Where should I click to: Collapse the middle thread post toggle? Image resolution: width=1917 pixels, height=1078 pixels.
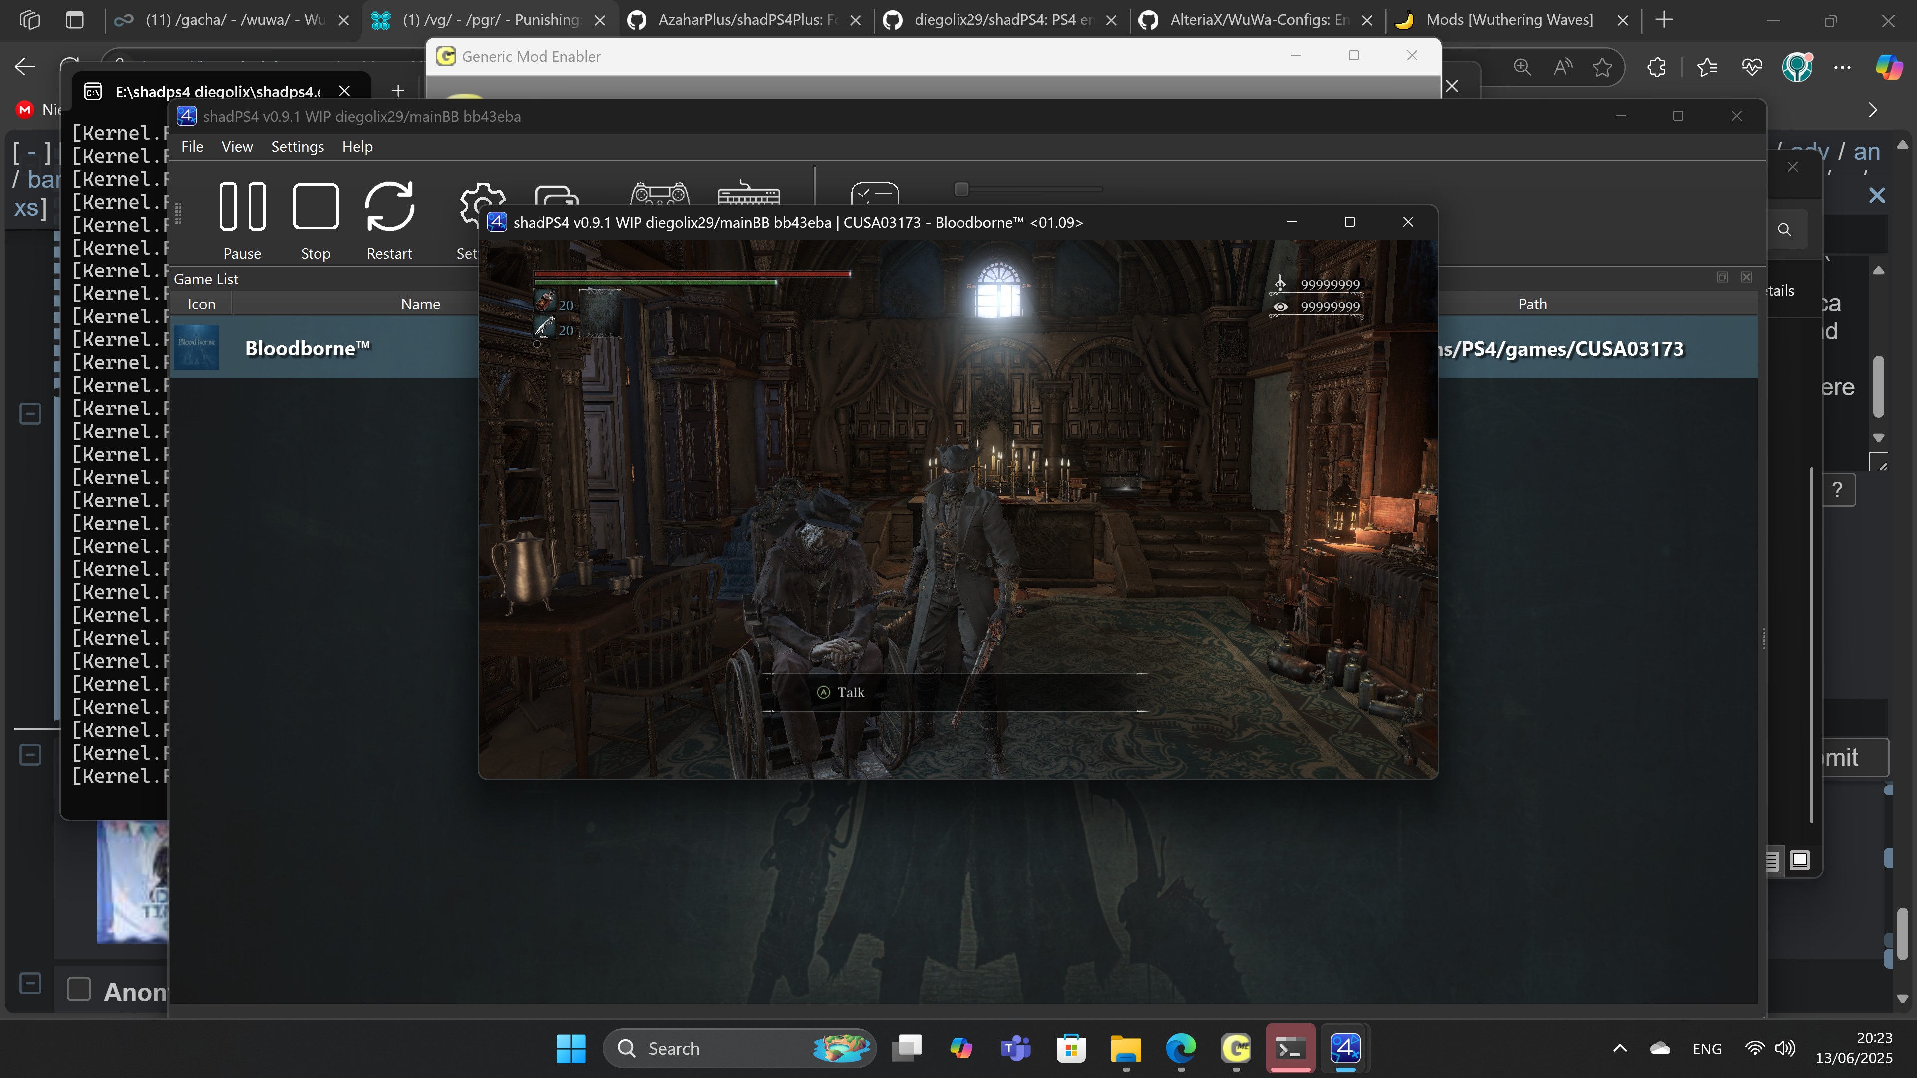click(30, 755)
